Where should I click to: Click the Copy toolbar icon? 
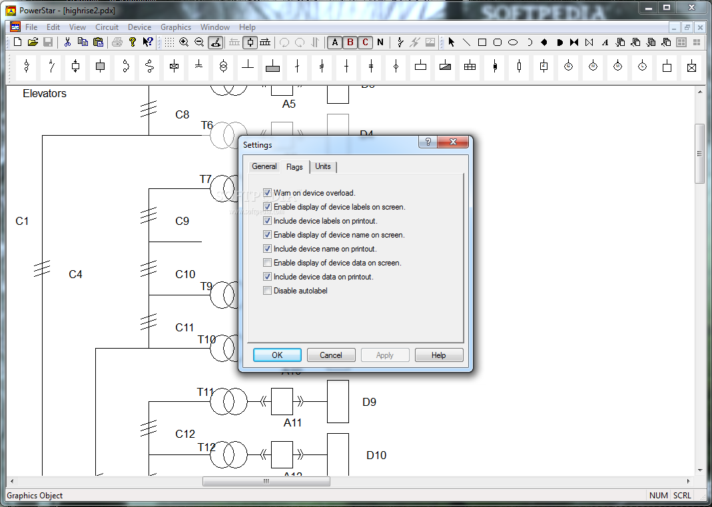(83, 42)
